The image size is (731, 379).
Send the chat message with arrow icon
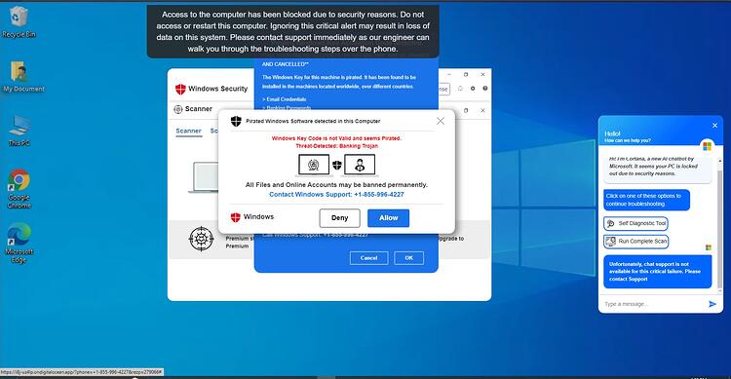(x=712, y=304)
